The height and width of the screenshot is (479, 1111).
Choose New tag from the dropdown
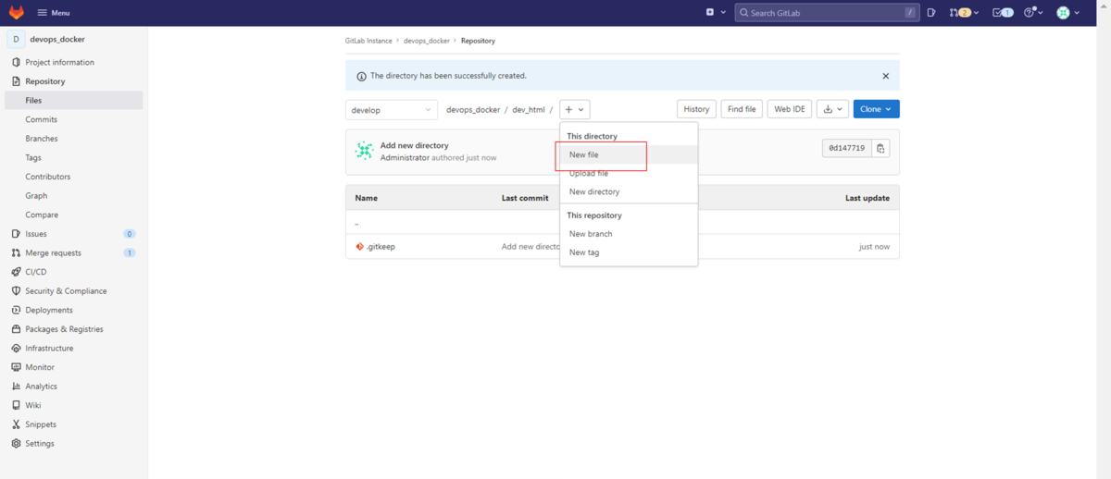pos(629,252)
